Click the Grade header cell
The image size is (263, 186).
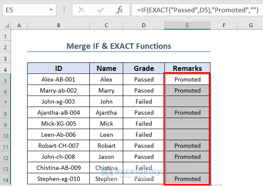point(144,68)
